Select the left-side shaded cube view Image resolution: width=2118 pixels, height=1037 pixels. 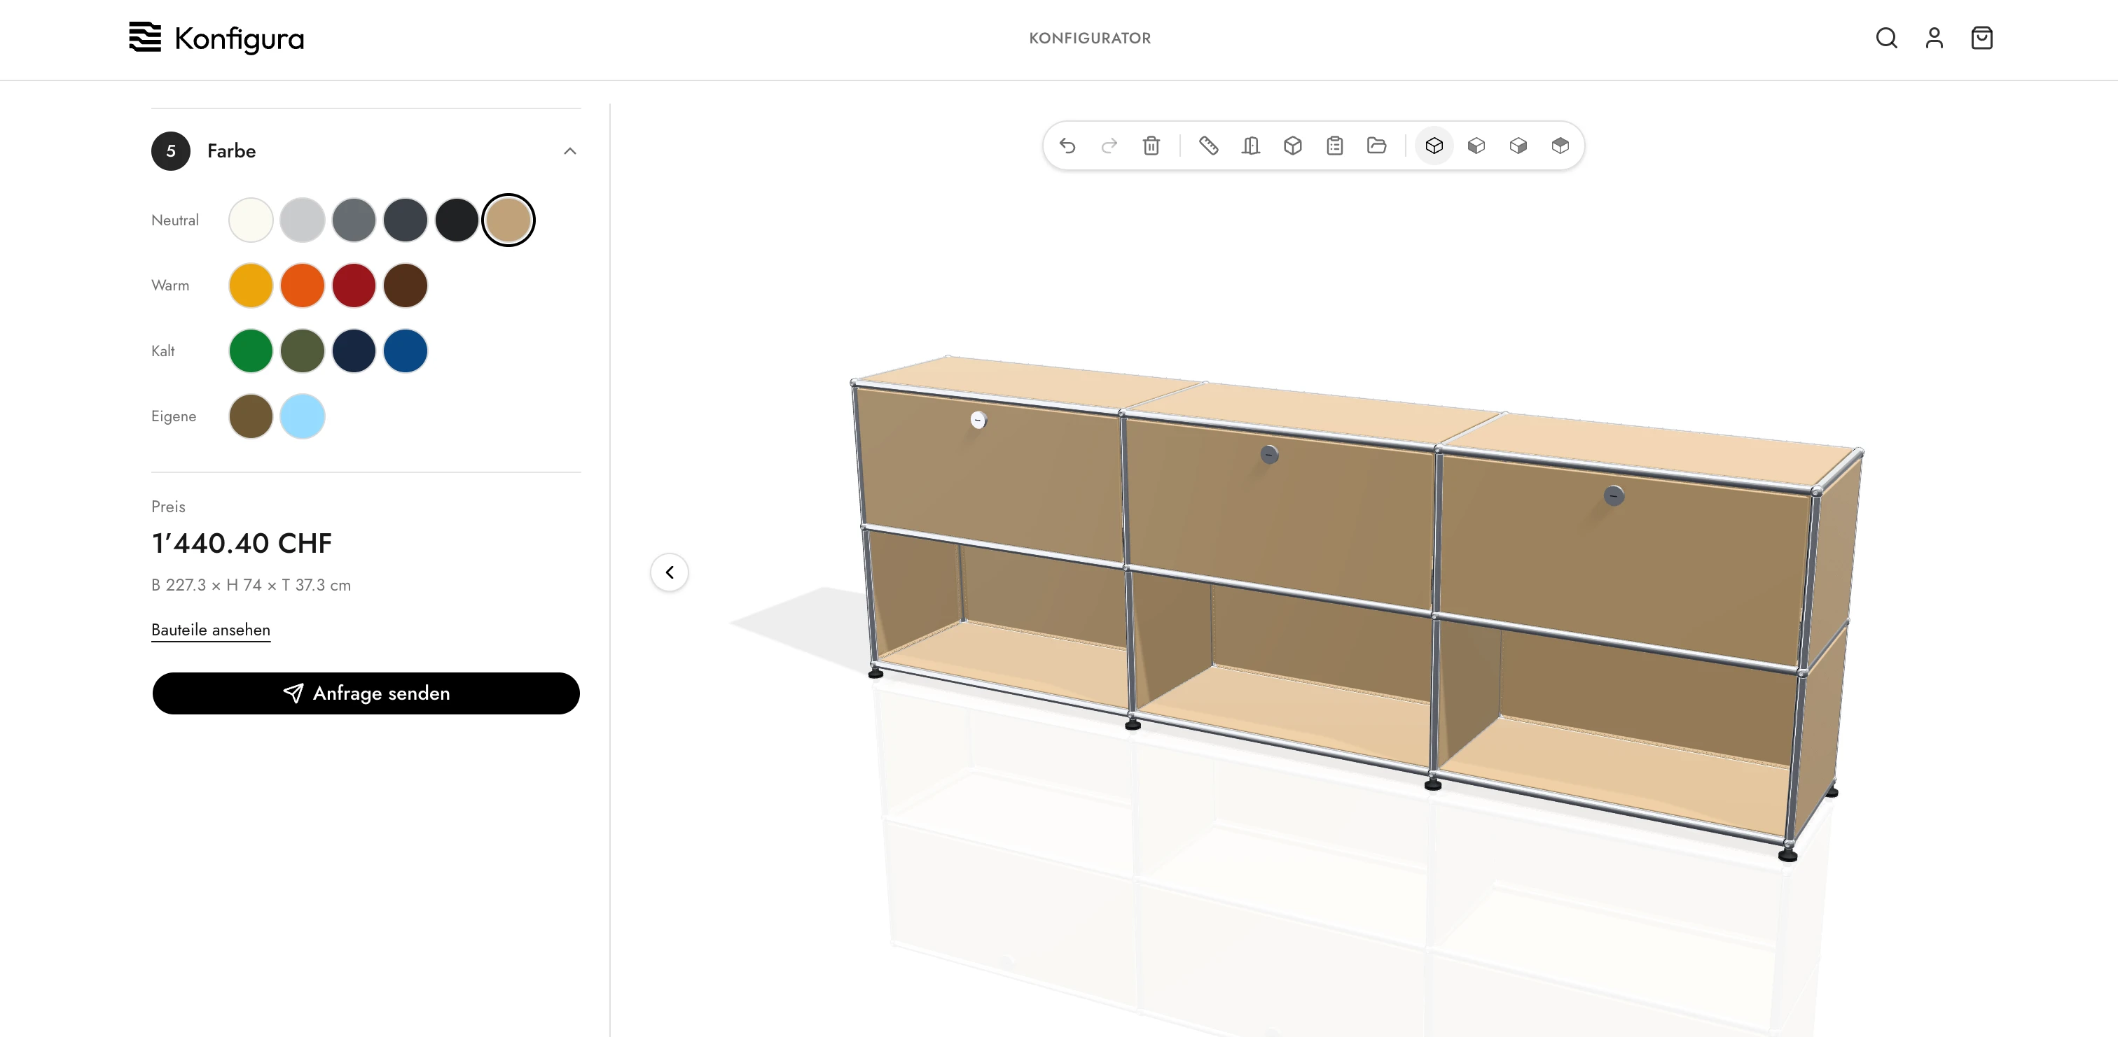click(1476, 146)
